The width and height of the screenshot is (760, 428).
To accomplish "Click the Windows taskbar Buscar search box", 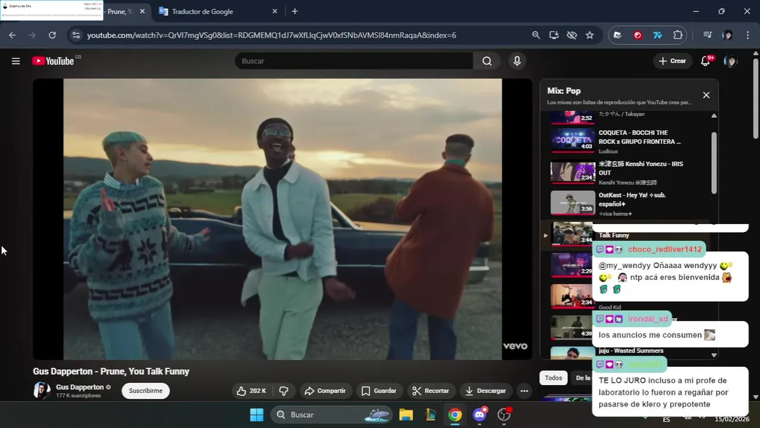I will 332,415.
